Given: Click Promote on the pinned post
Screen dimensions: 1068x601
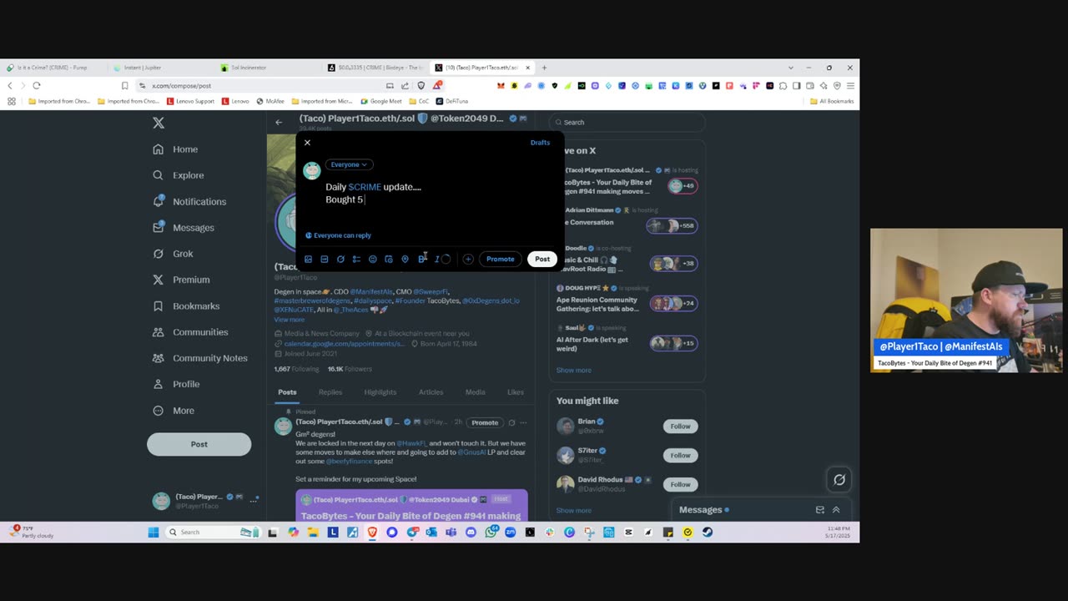Looking at the screenshot, I should coord(485,422).
